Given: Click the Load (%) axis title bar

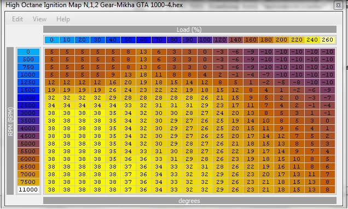Looking at the screenshot, I should tap(190, 30).
